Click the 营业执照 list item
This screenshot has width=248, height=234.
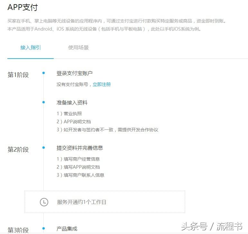[x=69, y=114]
